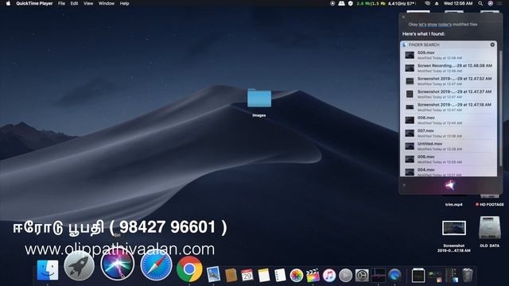Open Screen Recording 12.48.08 AM result
The width and height of the screenshot is (509, 286).
coord(449,68)
